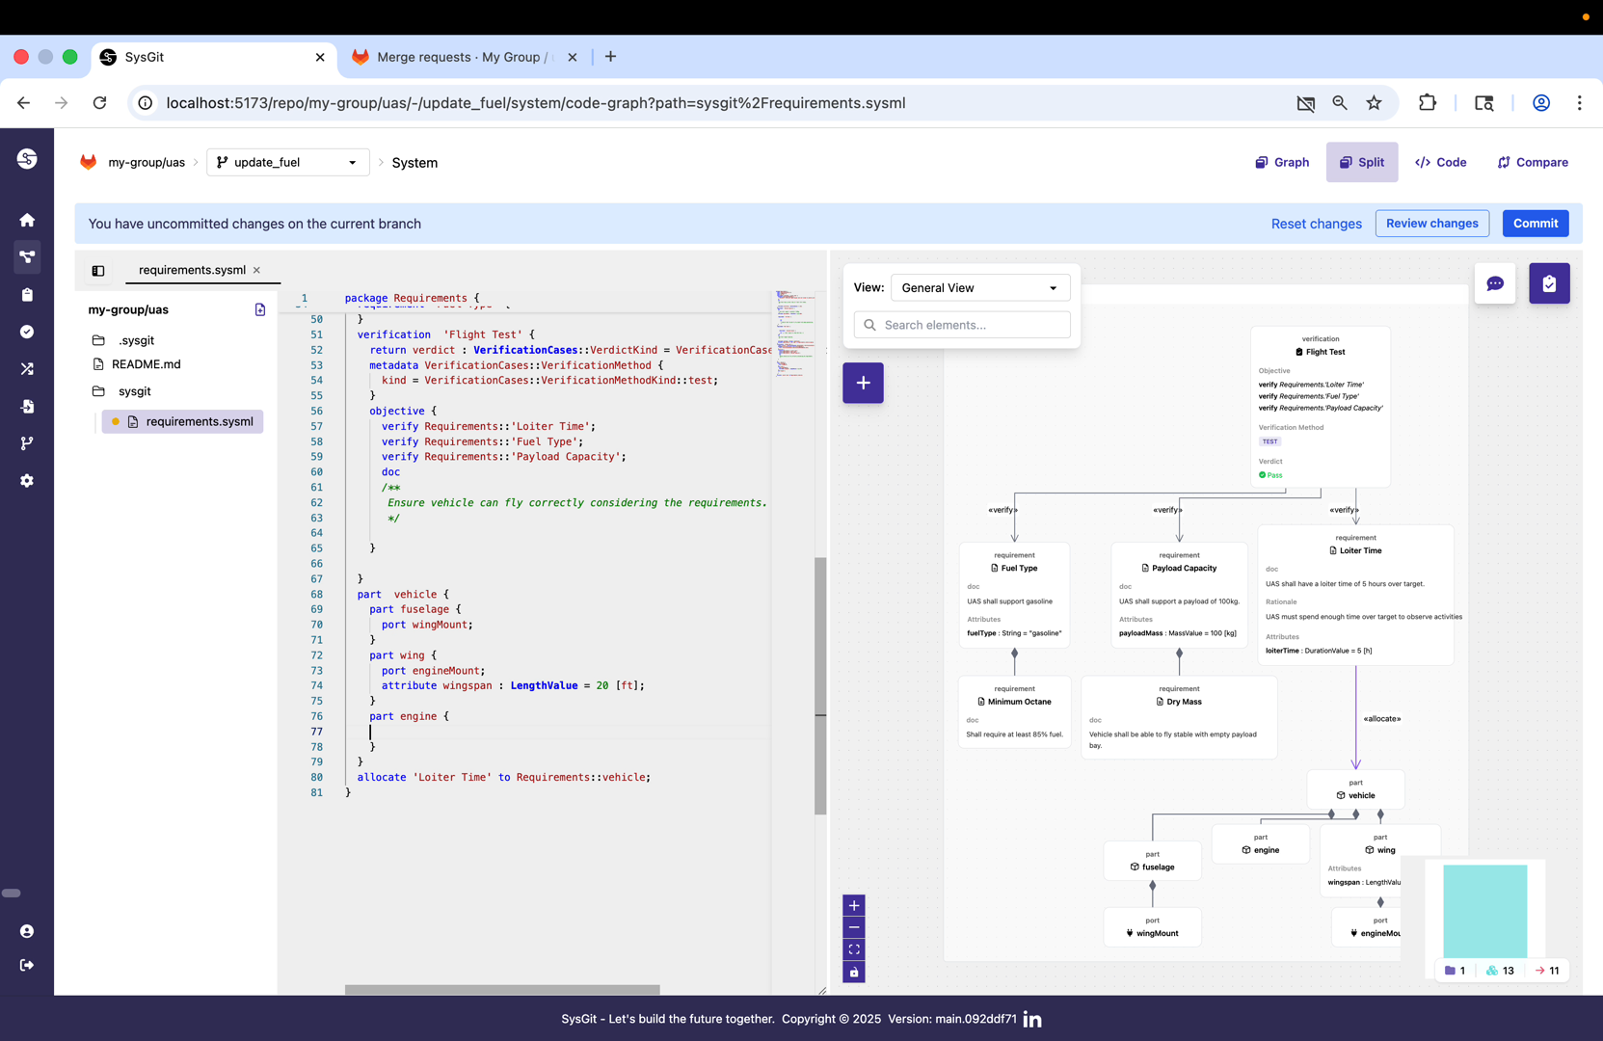This screenshot has height=1041, width=1603.
Task: Toggle the file explorer panel visibility
Action: pyautogui.click(x=97, y=271)
